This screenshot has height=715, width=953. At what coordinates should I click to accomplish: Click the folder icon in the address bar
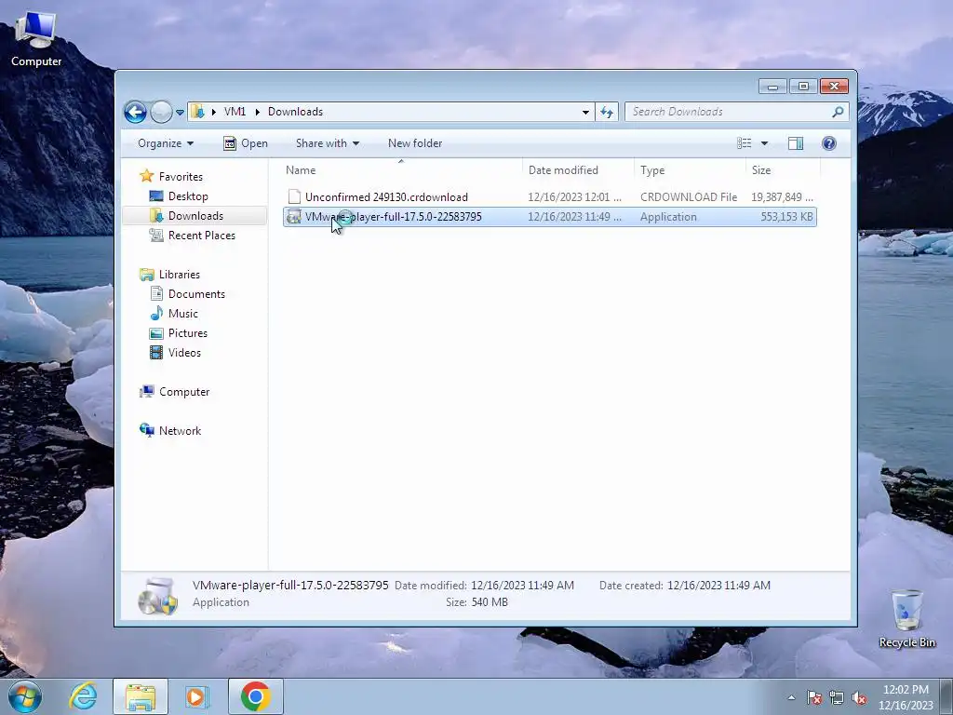[197, 112]
